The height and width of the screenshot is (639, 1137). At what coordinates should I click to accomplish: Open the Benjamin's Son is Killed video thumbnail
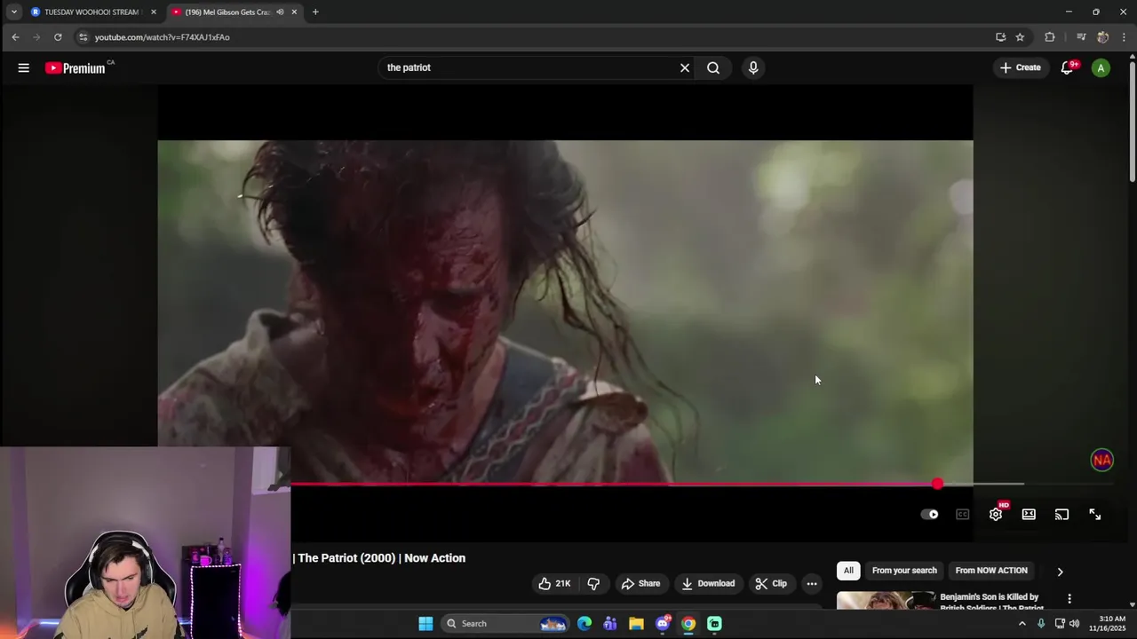[x=886, y=601]
